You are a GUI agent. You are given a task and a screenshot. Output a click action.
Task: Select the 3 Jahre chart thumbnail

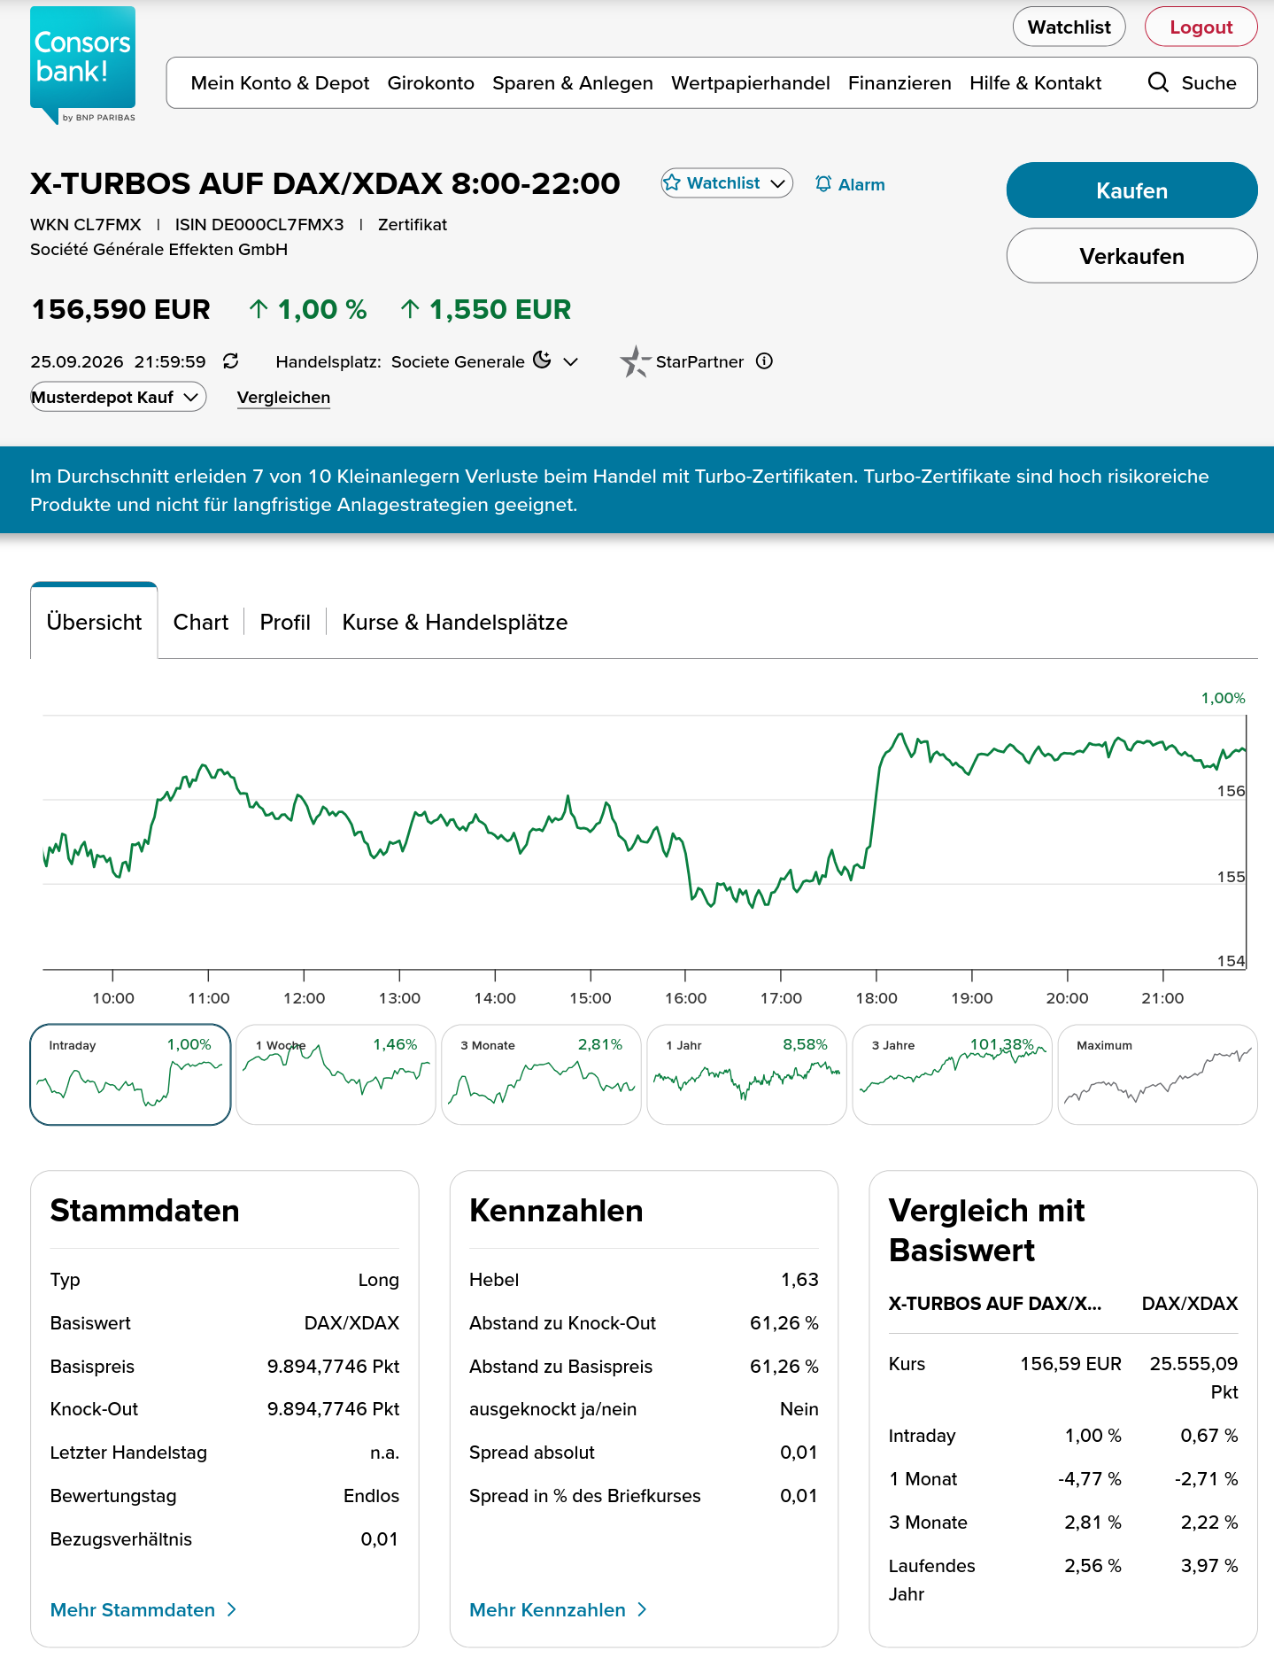click(952, 1074)
